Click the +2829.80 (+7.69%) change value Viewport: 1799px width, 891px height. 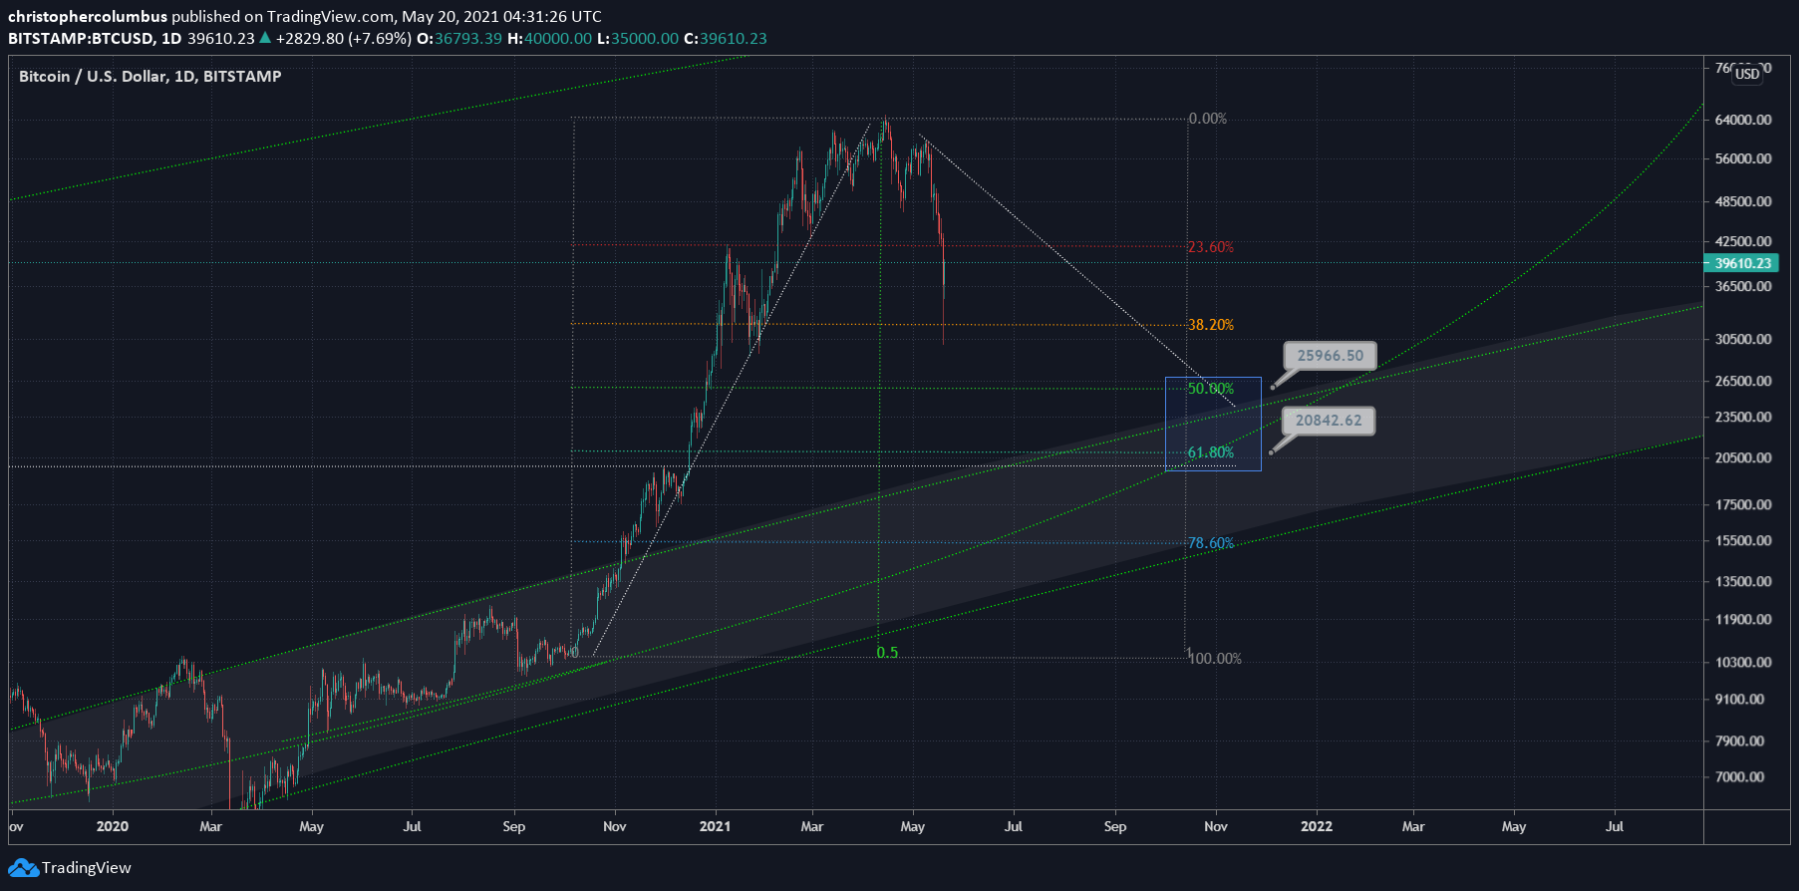pyautogui.click(x=343, y=39)
